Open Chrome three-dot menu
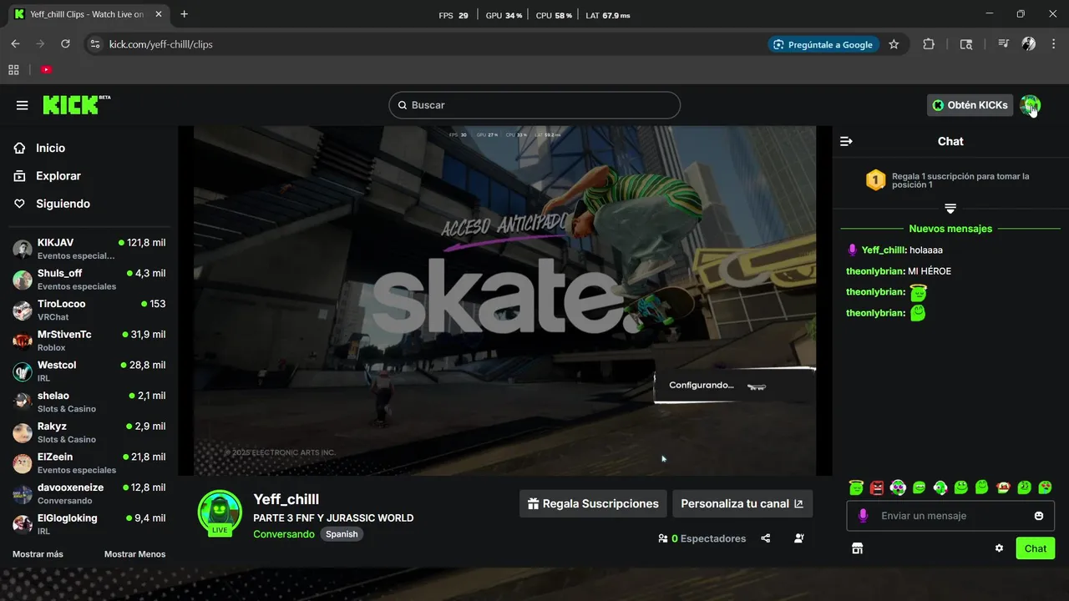The width and height of the screenshot is (1069, 601). (x=1052, y=44)
